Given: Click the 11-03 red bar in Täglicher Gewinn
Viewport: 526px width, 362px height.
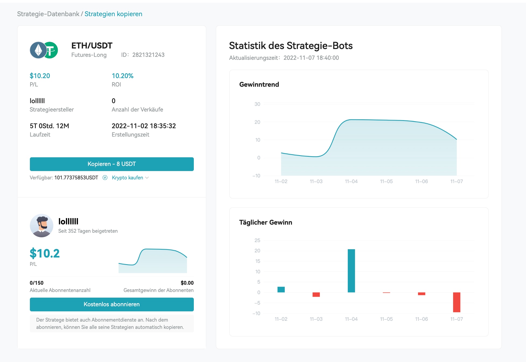Looking at the screenshot, I should click(316, 295).
